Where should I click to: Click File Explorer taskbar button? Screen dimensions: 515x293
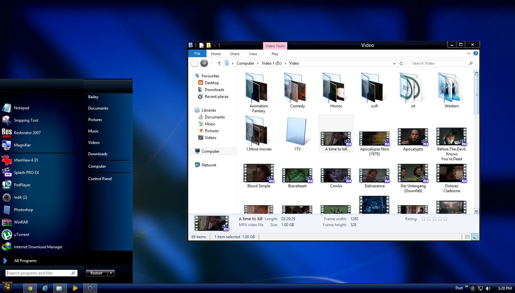tap(59, 288)
